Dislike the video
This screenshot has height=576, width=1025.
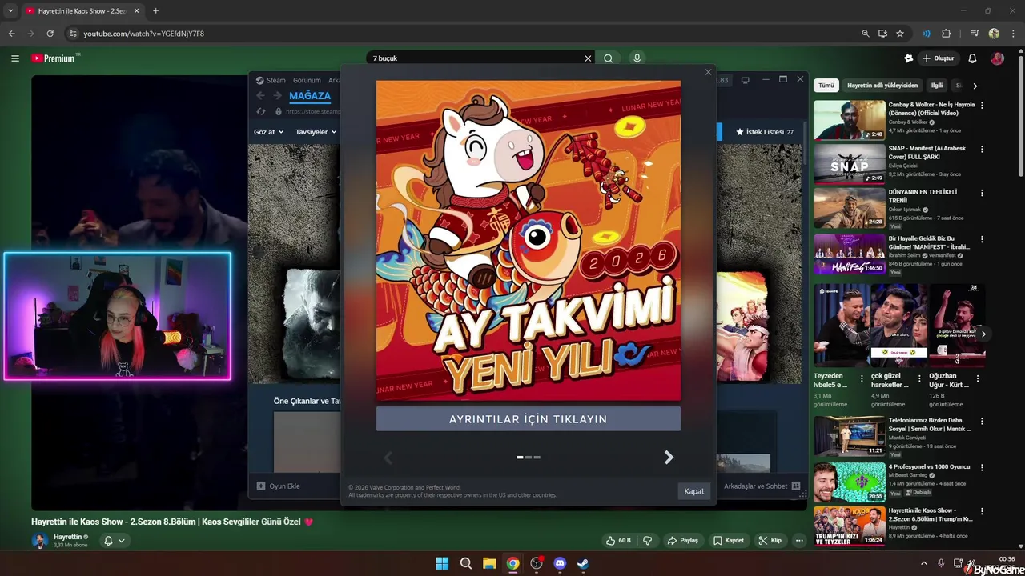[x=648, y=540]
